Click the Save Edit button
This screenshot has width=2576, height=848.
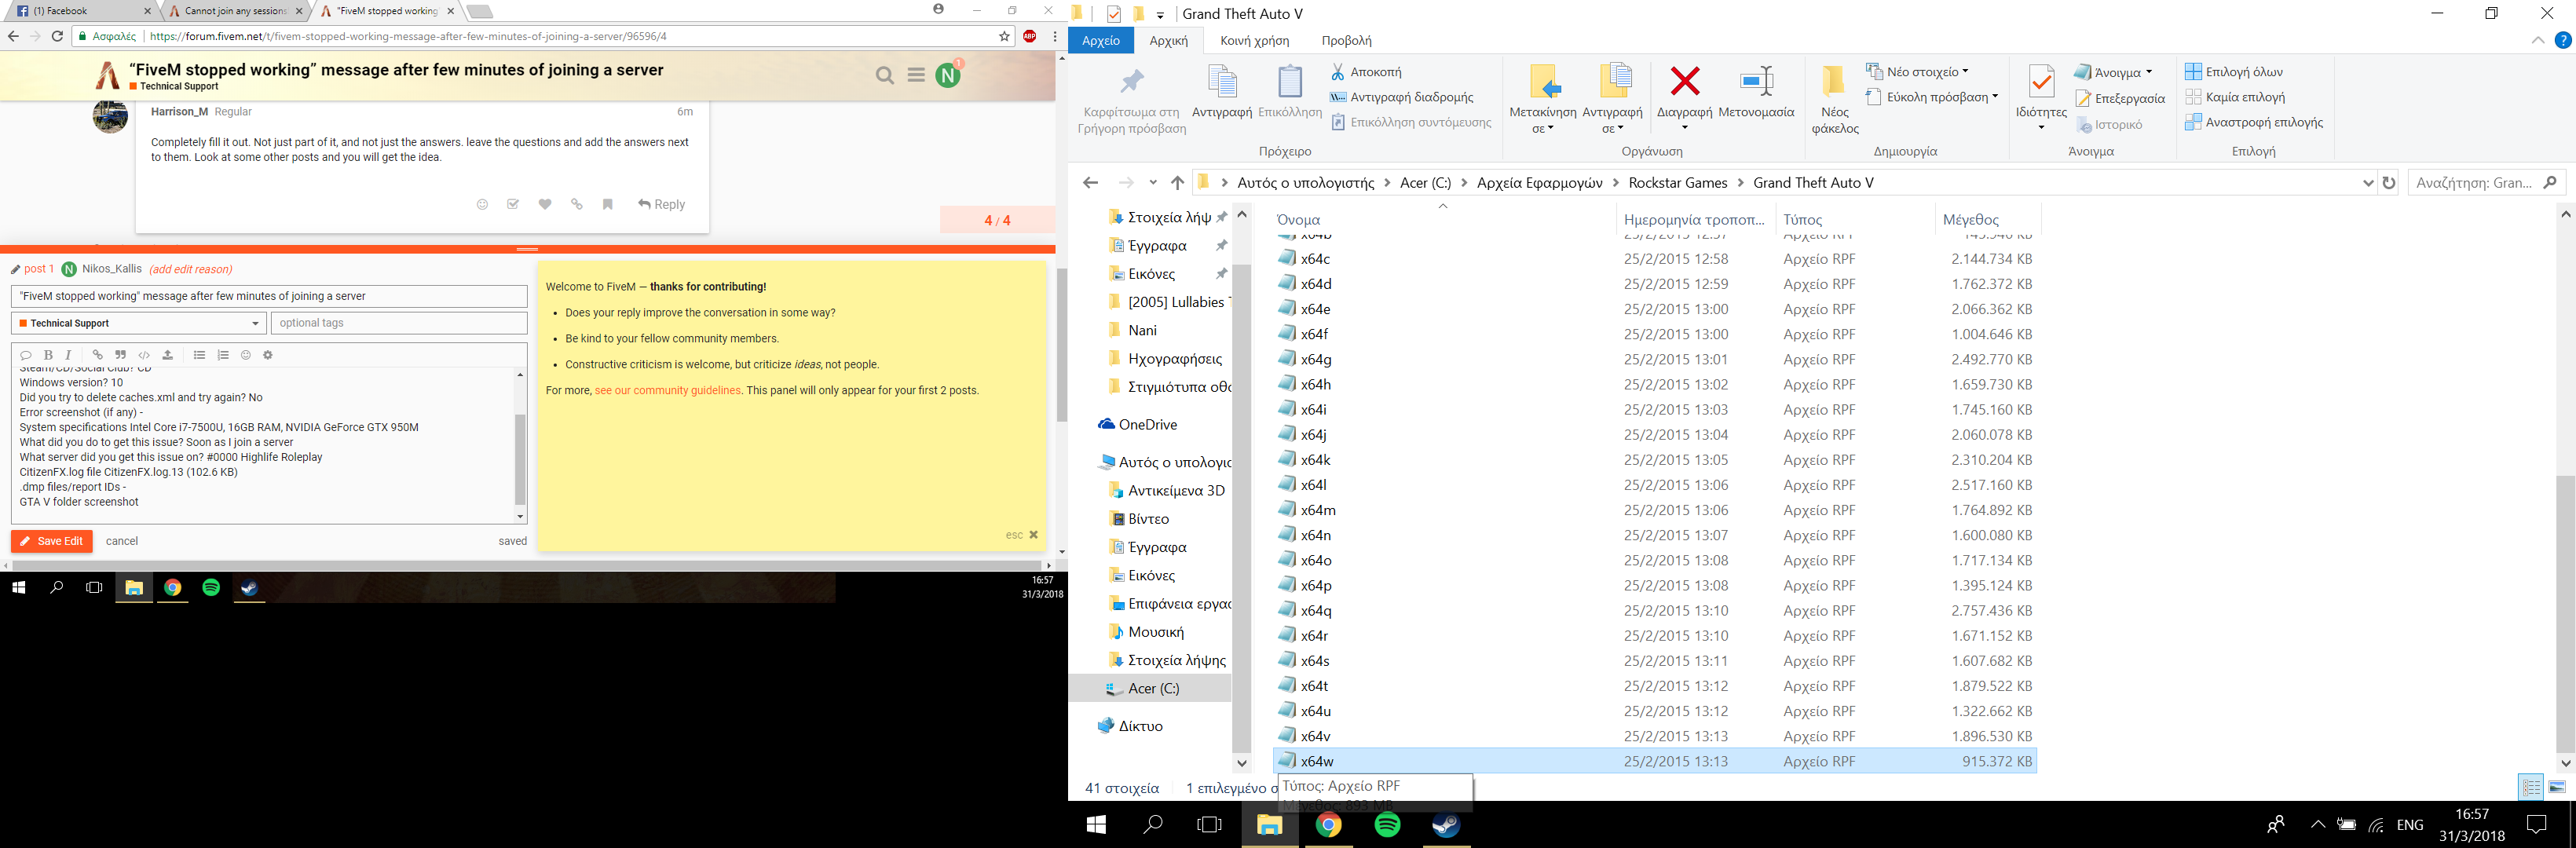(52, 541)
